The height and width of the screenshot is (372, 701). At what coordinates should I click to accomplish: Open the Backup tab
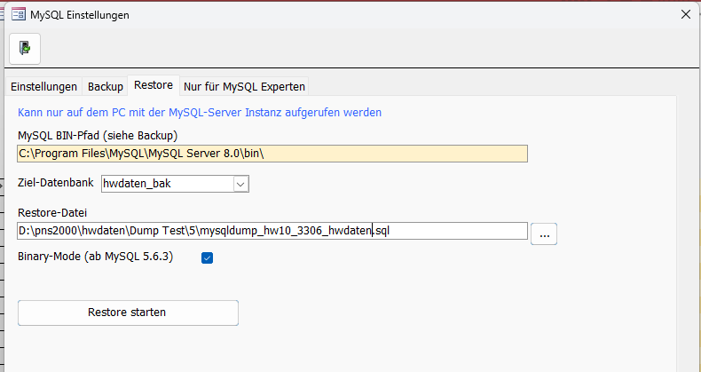tap(106, 86)
